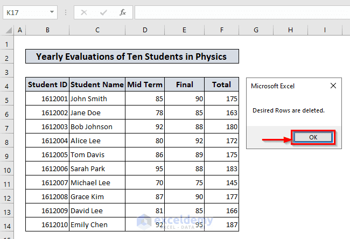This screenshot has height=239, width=350.
Task: Select column A header
Action: [x=20, y=30]
